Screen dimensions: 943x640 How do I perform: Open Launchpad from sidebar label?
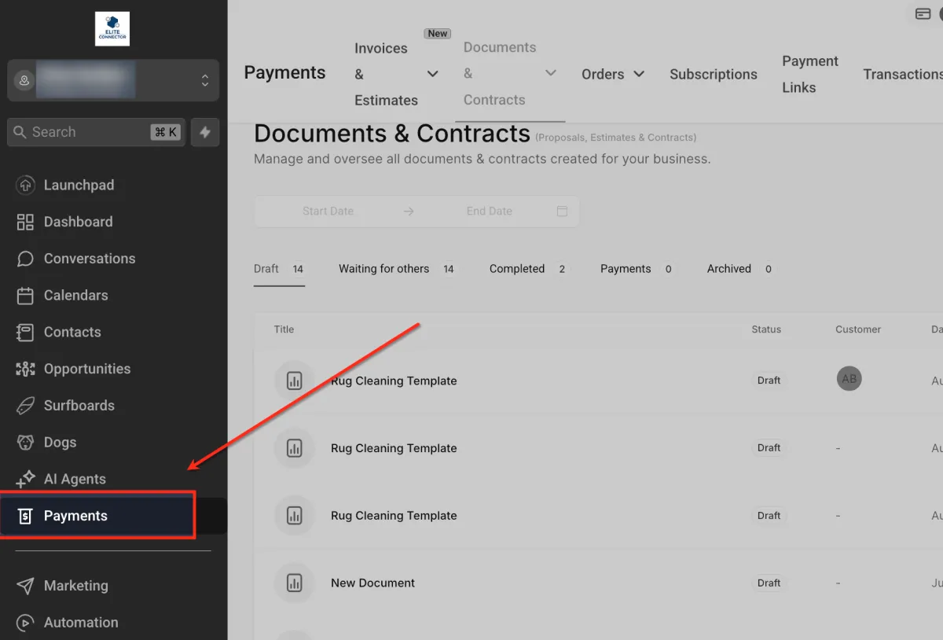79,186
